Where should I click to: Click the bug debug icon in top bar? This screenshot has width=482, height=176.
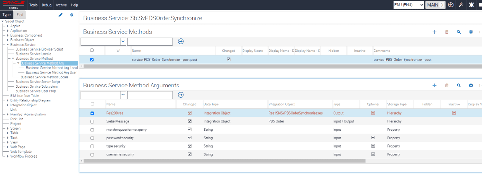point(471,5)
